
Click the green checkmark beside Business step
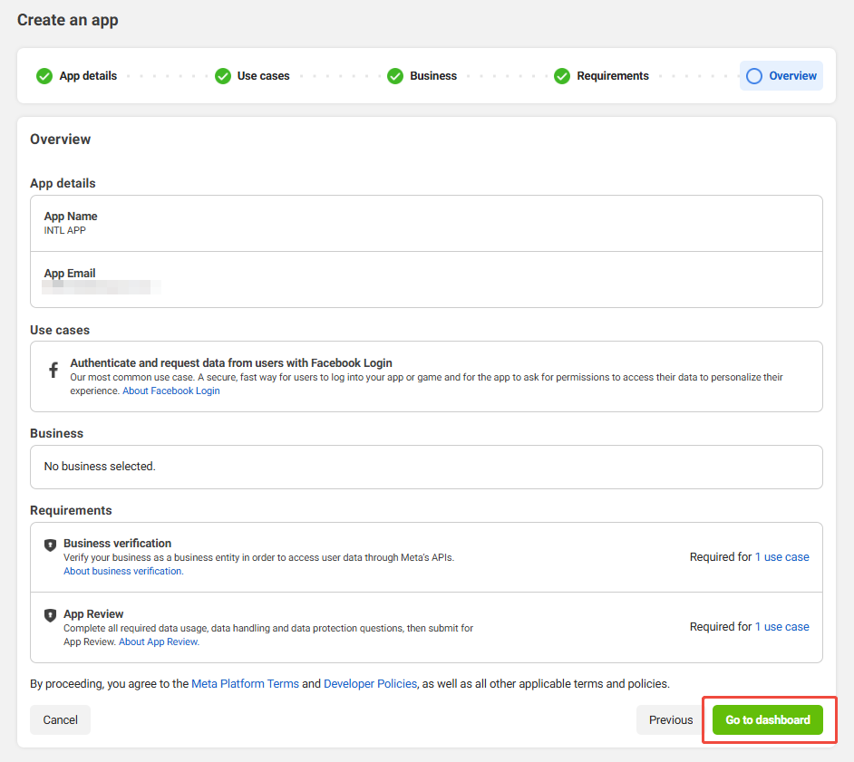tap(394, 76)
